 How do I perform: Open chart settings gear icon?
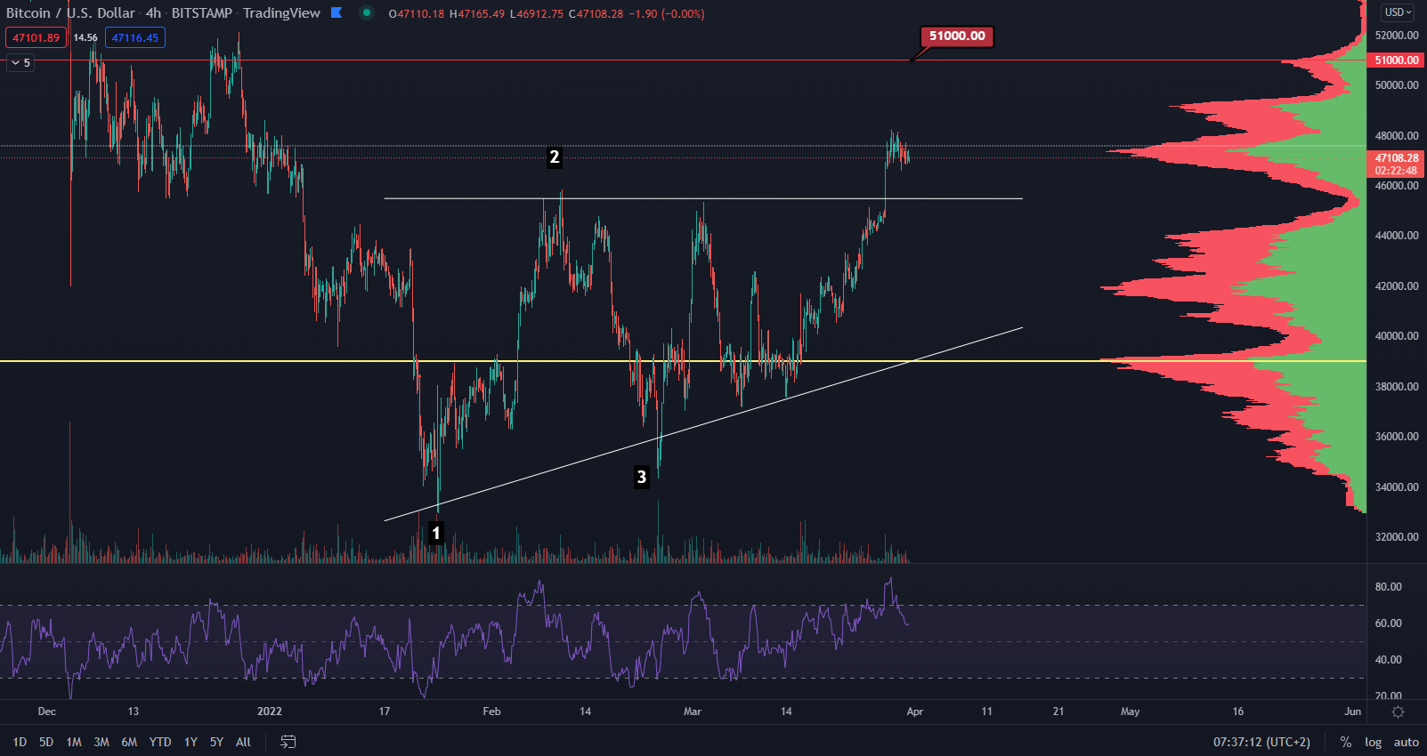[1398, 712]
